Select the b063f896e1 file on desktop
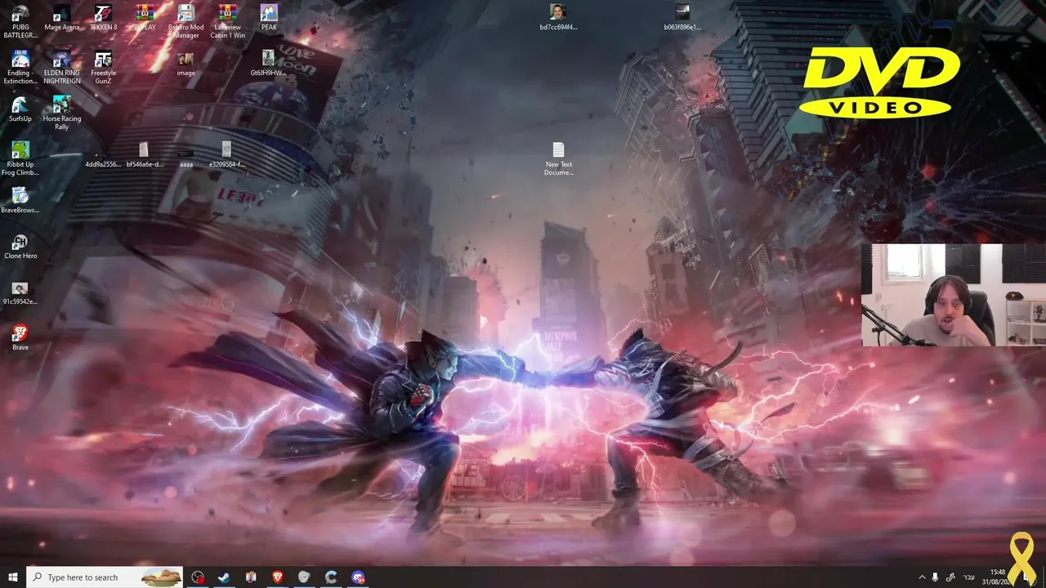This screenshot has width=1046, height=588. 682,18
